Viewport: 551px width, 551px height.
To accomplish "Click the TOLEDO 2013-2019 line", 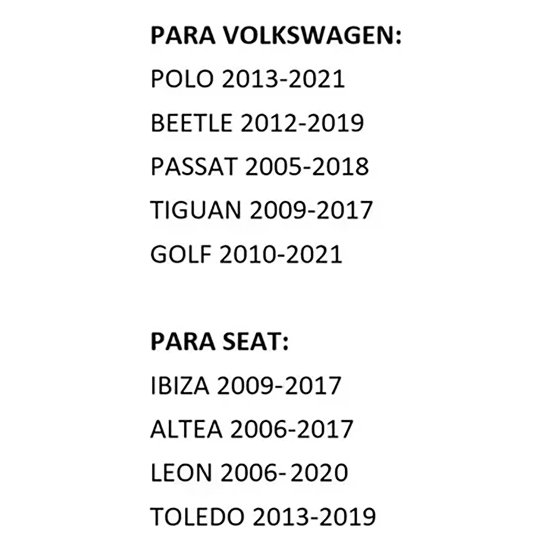I will (x=263, y=517).
